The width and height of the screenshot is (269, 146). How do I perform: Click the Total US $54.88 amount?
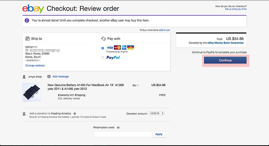[235, 39]
